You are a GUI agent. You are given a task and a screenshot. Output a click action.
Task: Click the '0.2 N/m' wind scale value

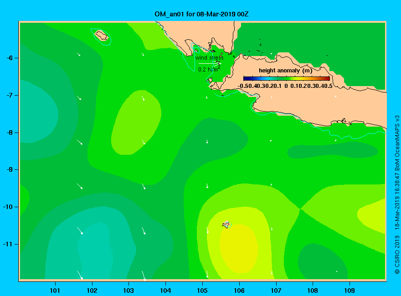(x=209, y=69)
